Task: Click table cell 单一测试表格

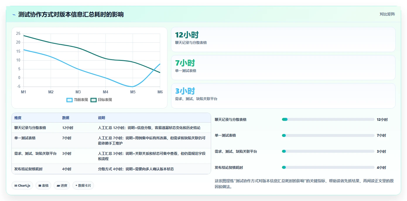Action: (x=25, y=138)
